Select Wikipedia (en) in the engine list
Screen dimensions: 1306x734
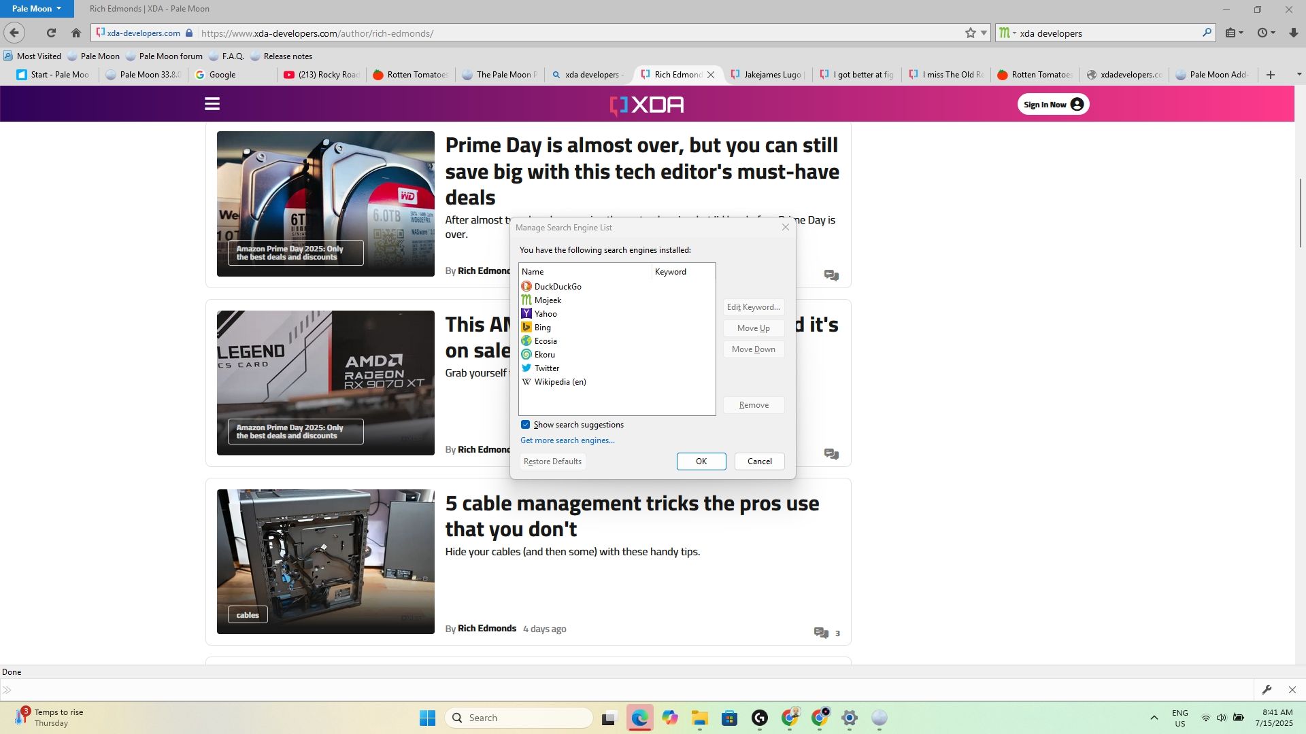[617, 382]
